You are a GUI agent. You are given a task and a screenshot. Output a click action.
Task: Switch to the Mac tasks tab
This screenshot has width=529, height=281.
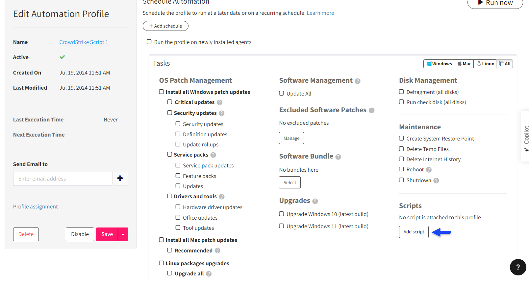coord(464,64)
